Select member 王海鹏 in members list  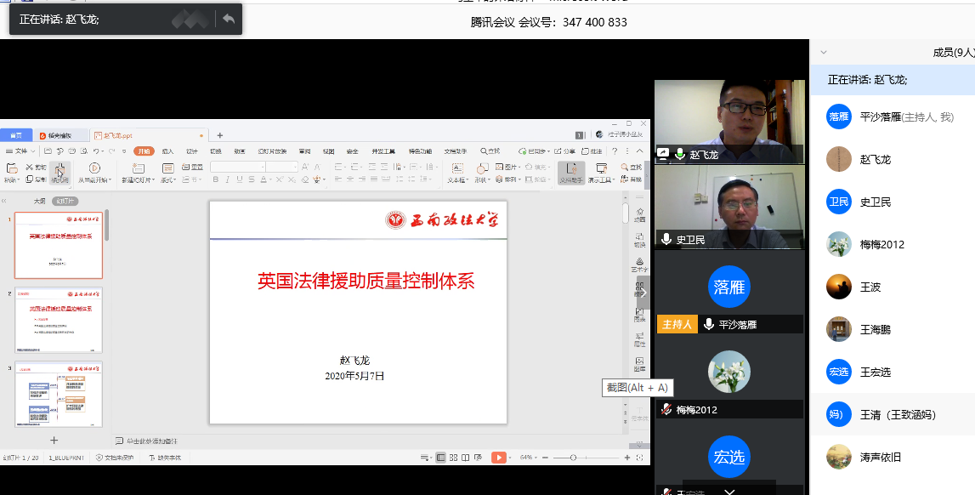pyautogui.click(x=893, y=330)
